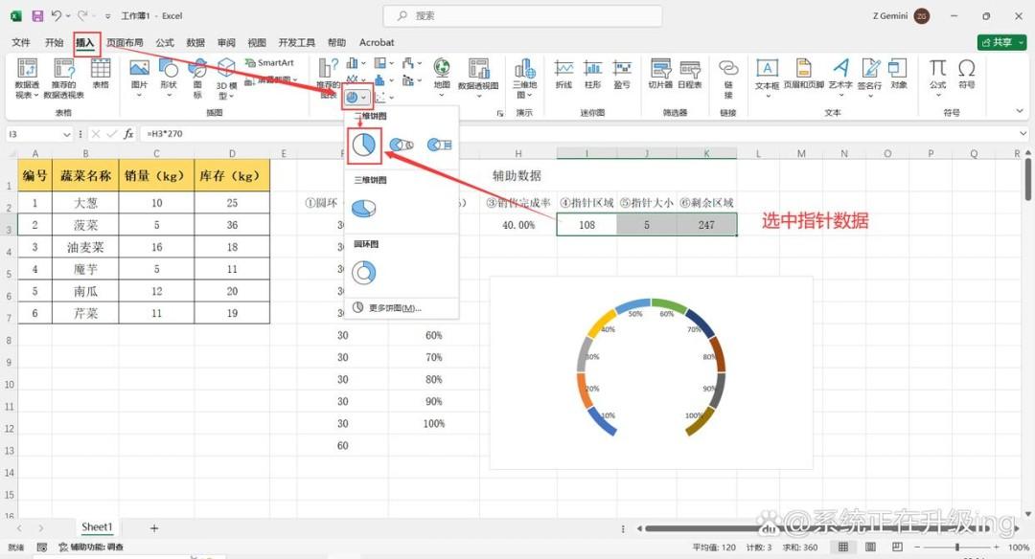
Task: Open the Pictures insert menu
Action: 139,78
